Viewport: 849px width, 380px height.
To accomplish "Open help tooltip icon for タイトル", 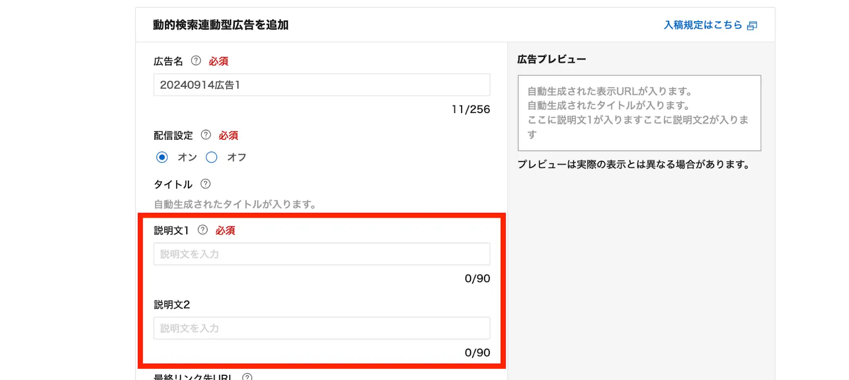I will tap(205, 184).
